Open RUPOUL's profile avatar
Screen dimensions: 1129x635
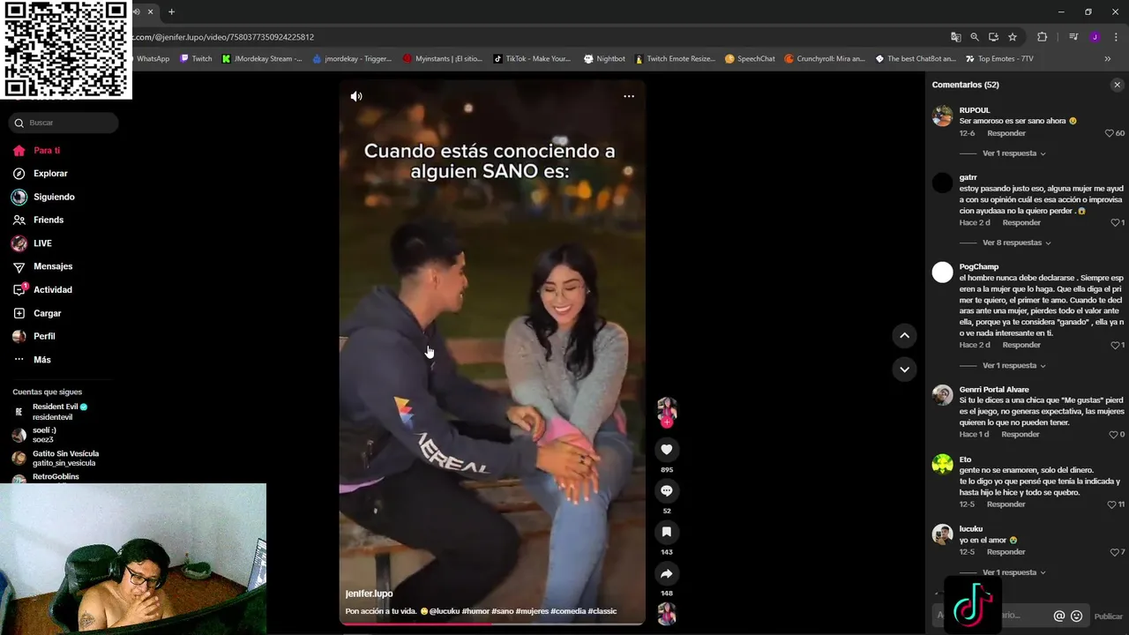(x=943, y=116)
